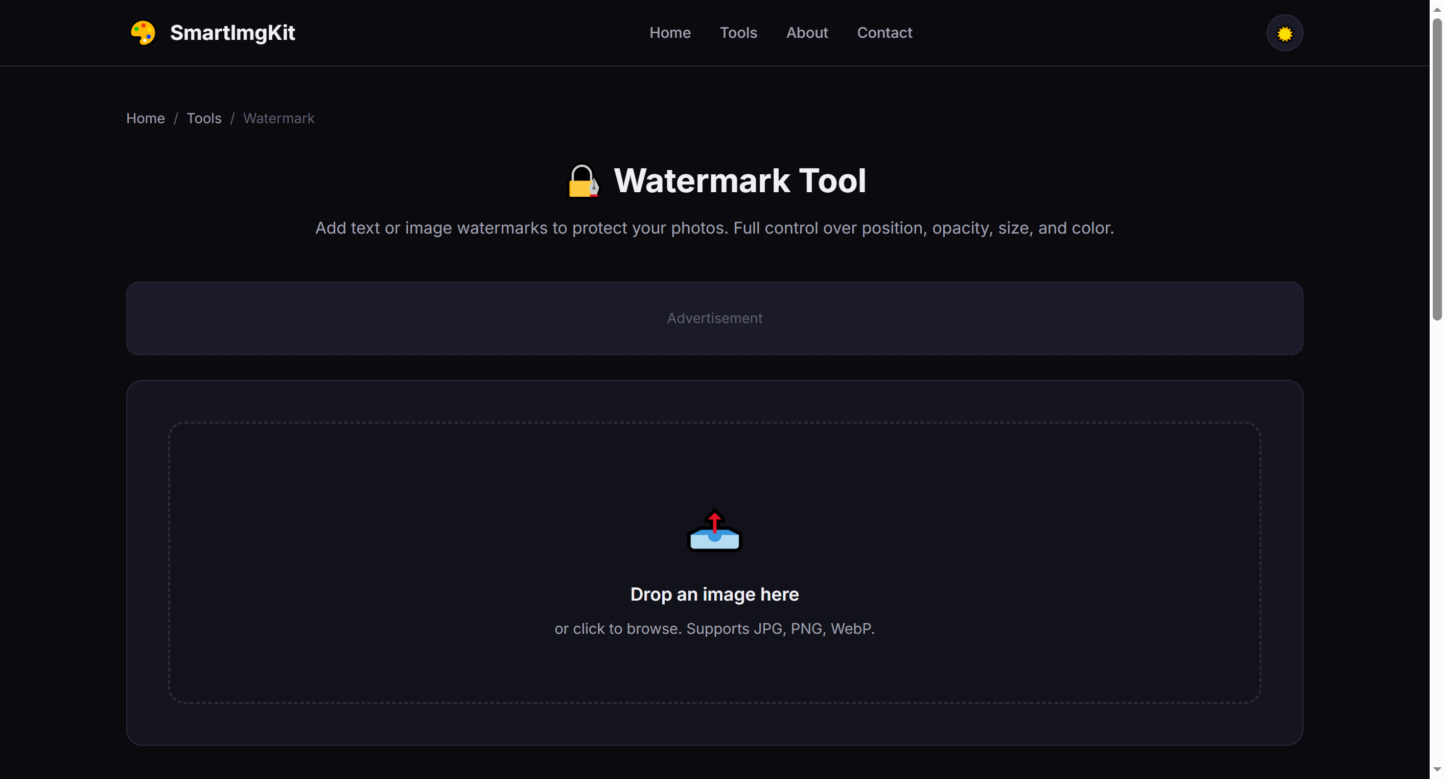The image size is (1445, 779).
Task: Open the Home nav menu item
Action: point(670,33)
